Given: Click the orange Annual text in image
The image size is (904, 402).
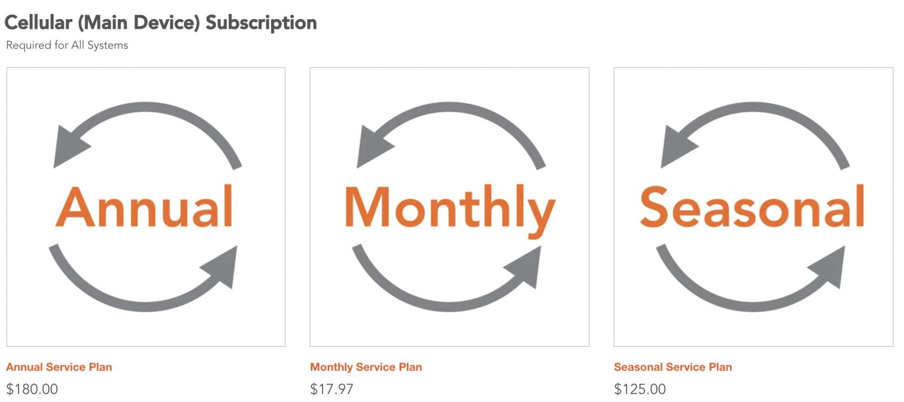Looking at the screenshot, I should pyautogui.click(x=145, y=207).
